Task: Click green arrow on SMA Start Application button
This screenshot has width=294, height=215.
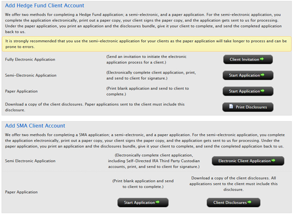Action: 157,202
